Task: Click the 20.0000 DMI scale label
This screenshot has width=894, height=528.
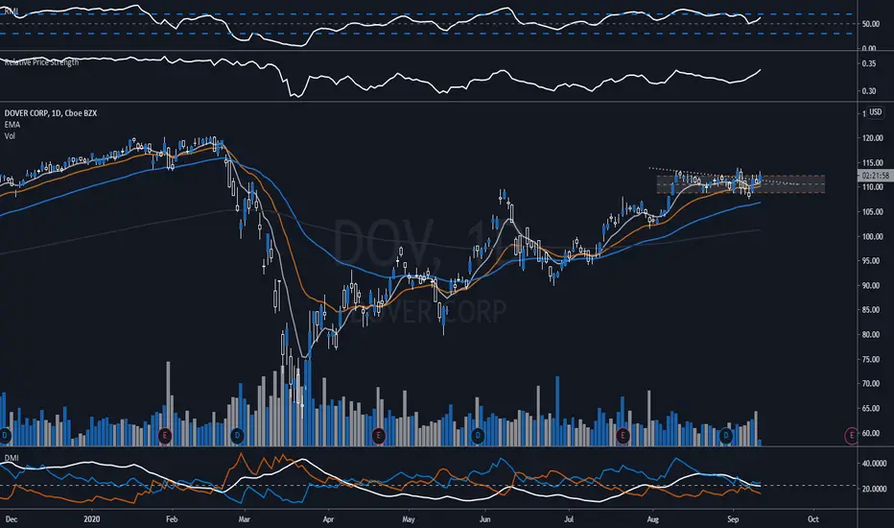Action: (874, 490)
